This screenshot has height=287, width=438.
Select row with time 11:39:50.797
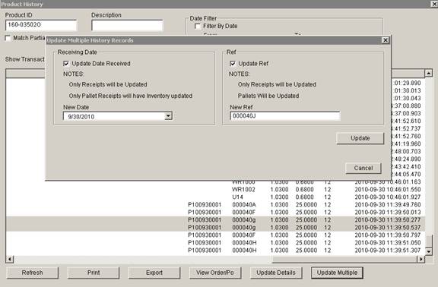(x=215, y=235)
